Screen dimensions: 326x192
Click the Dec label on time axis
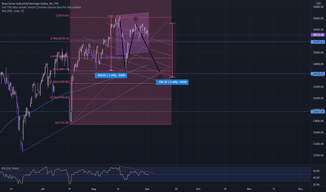tap(300, 189)
